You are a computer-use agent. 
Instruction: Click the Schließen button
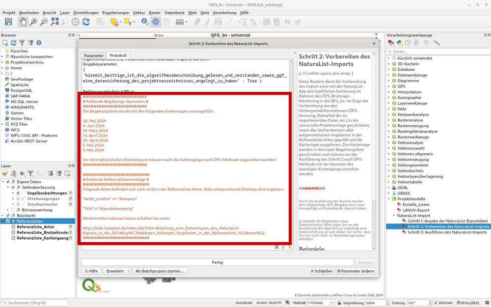321,271
